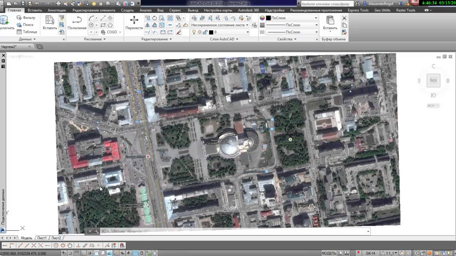Close the Чертеж2 drawing tab
Viewport: 456px width, 256px height.
point(30,47)
